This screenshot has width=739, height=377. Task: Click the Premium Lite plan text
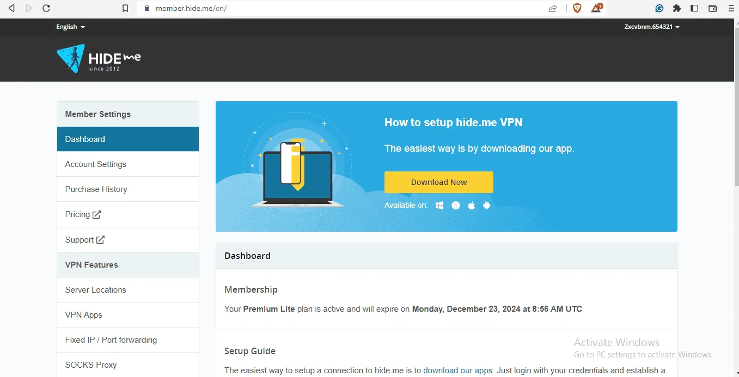tap(269, 309)
